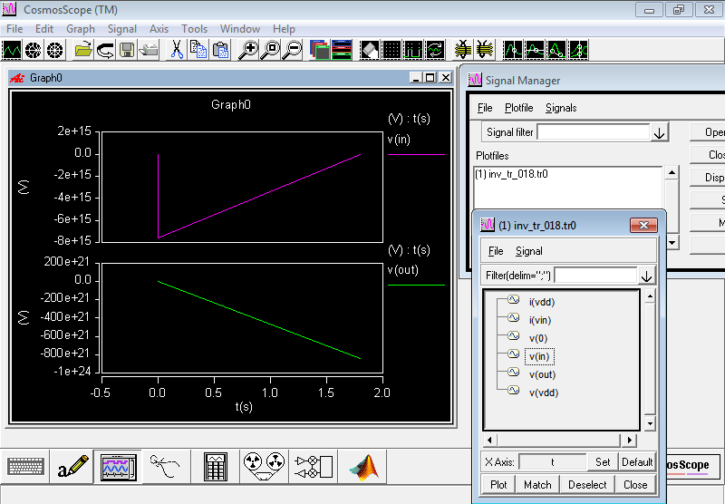
Task: Select the waveform scope tool icon
Action: pyautogui.click(x=119, y=466)
